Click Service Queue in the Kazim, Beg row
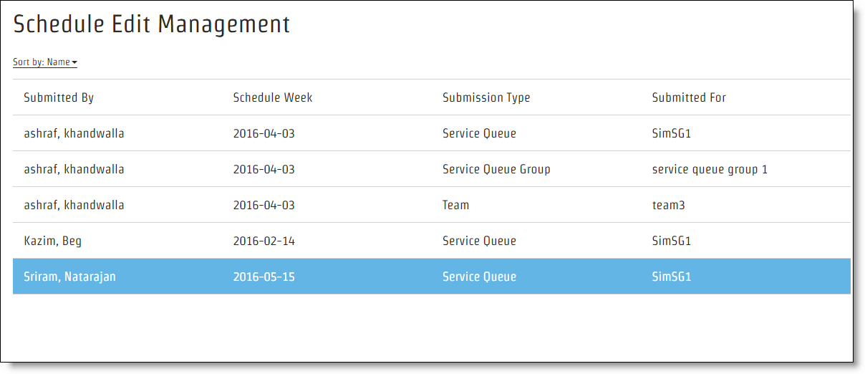 pos(479,241)
